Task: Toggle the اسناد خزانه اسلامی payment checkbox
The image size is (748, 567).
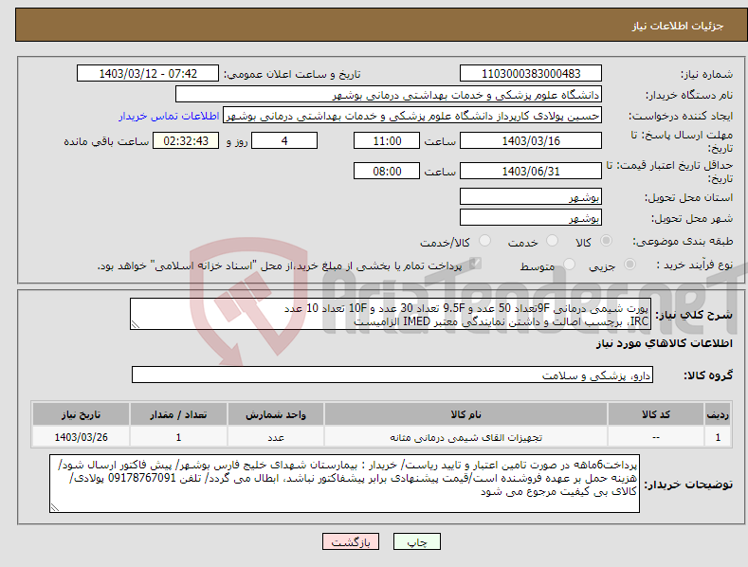Action: (x=475, y=264)
